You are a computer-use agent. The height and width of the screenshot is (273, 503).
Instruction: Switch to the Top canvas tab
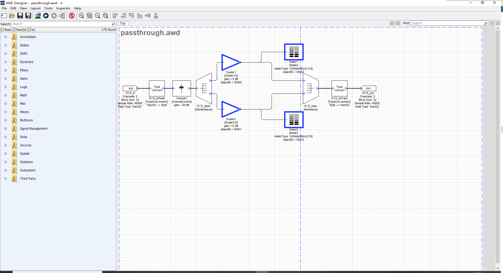pos(123,23)
